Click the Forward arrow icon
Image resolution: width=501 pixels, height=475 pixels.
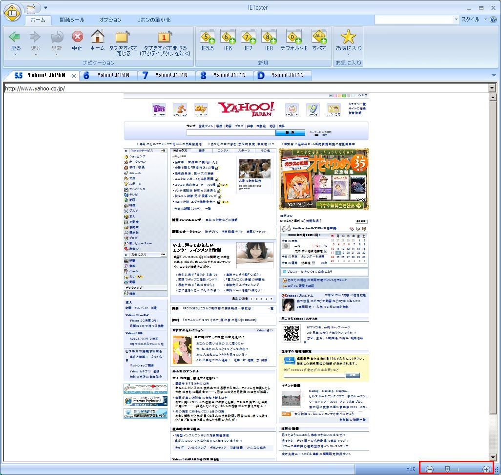[x=35, y=37]
